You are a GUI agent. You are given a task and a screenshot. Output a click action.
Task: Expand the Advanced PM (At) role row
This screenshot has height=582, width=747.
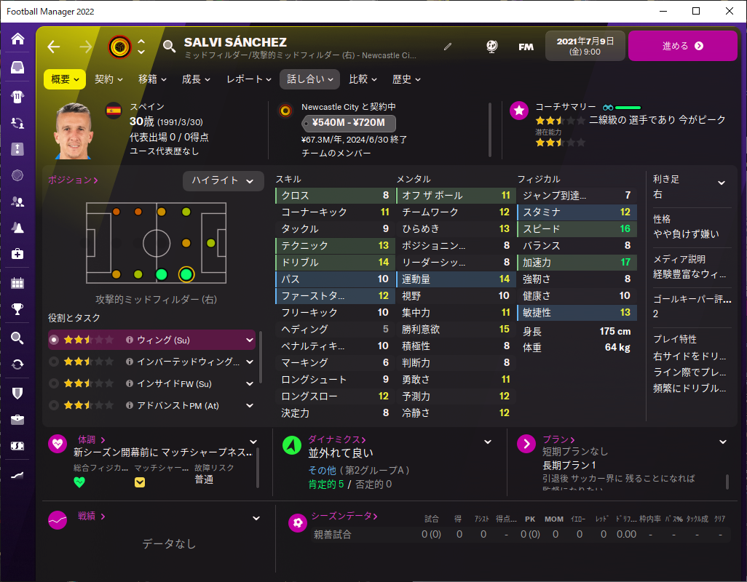[x=250, y=405]
